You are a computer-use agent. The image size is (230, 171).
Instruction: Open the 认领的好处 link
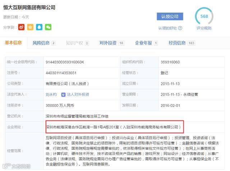(x=168, y=28)
